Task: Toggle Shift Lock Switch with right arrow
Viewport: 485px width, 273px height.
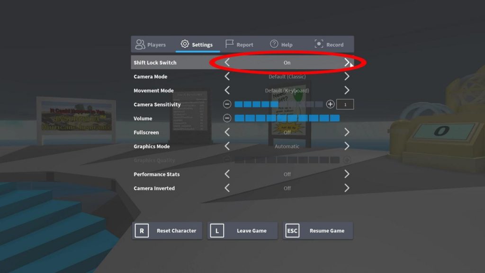Action: 347,63
